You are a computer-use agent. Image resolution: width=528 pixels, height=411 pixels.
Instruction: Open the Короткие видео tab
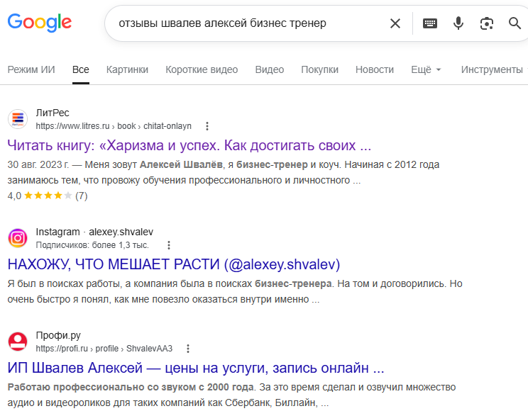pos(202,69)
